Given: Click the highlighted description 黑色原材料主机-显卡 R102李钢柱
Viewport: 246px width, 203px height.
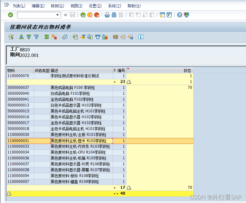Looking at the screenshot, I should 78,141.
